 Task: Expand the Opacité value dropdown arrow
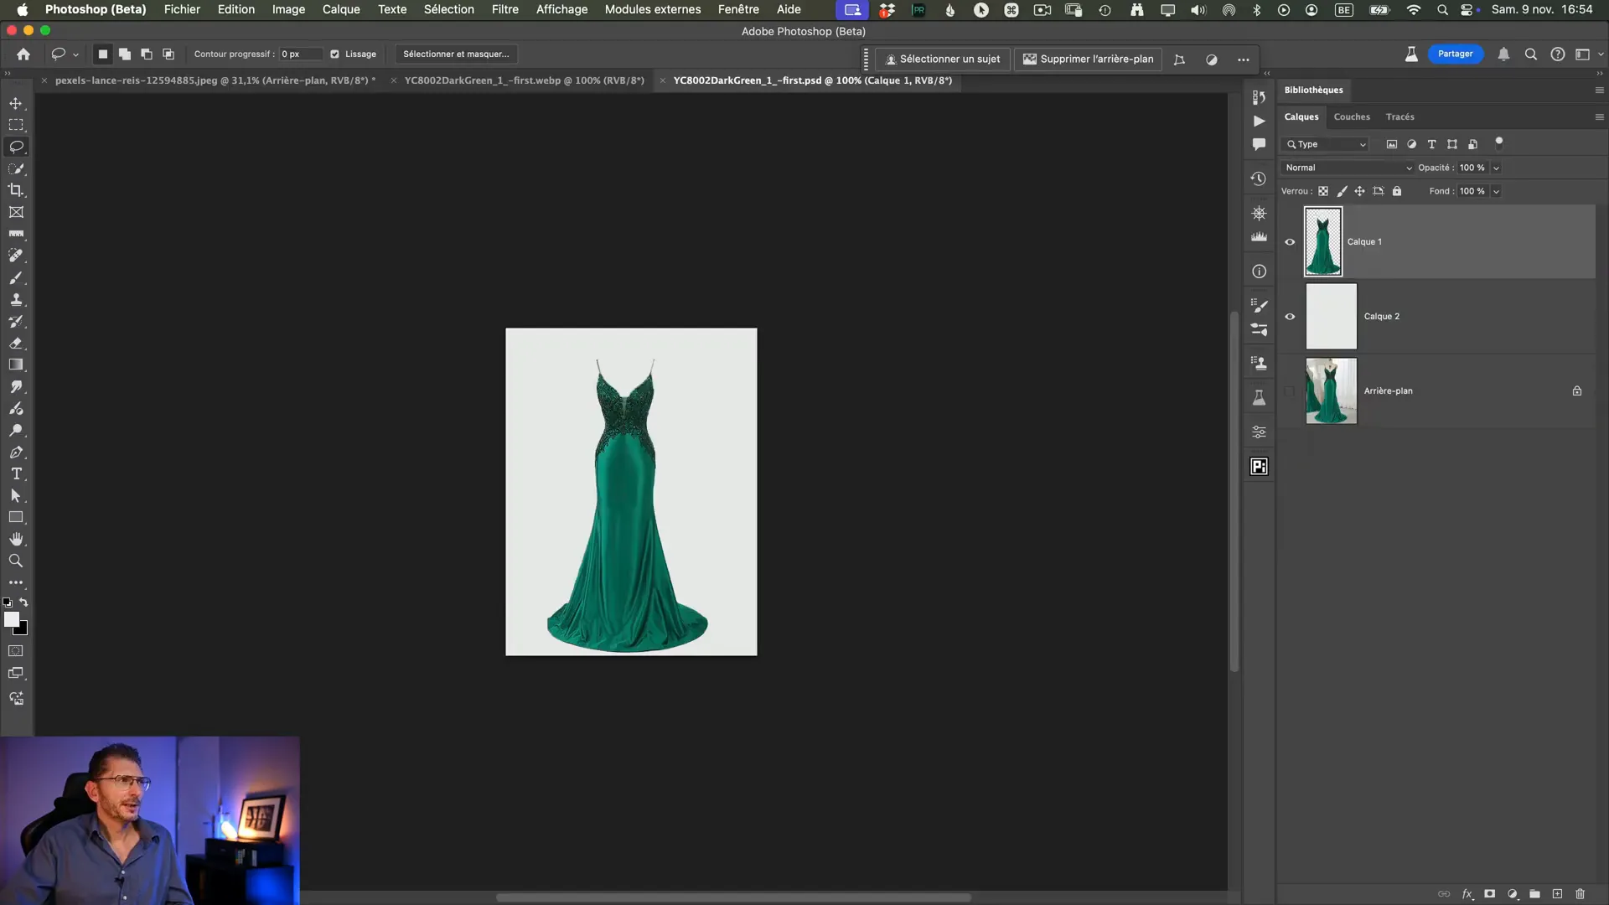pyautogui.click(x=1496, y=168)
